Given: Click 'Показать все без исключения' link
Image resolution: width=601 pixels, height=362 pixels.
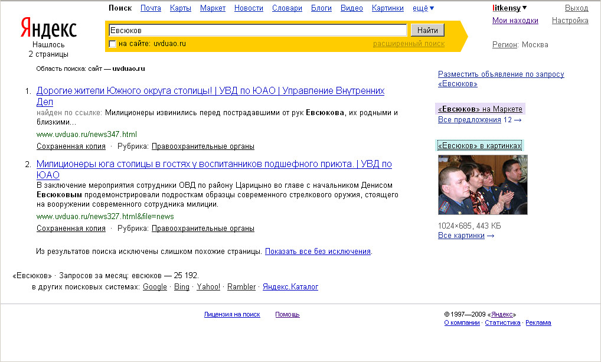Looking at the screenshot, I should tap(318, 251).
